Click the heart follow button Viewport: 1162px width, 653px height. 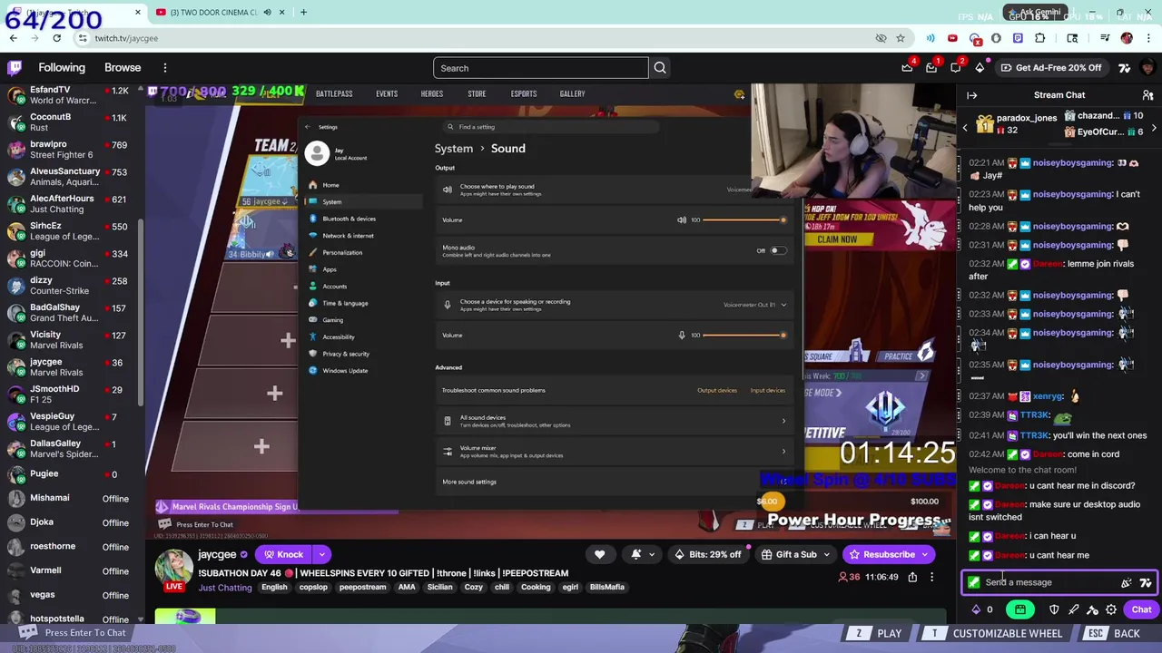coord(599,554)
